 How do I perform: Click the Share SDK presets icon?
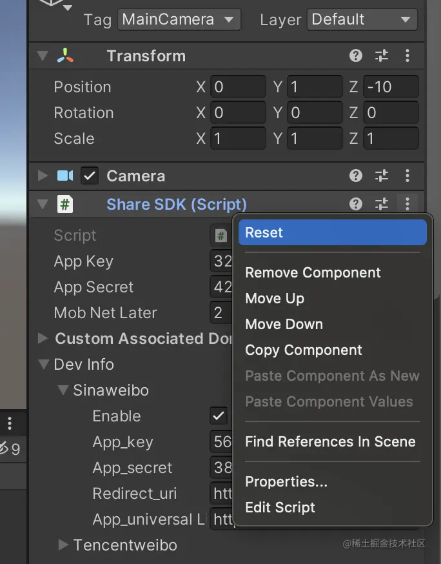coord(382,205)
